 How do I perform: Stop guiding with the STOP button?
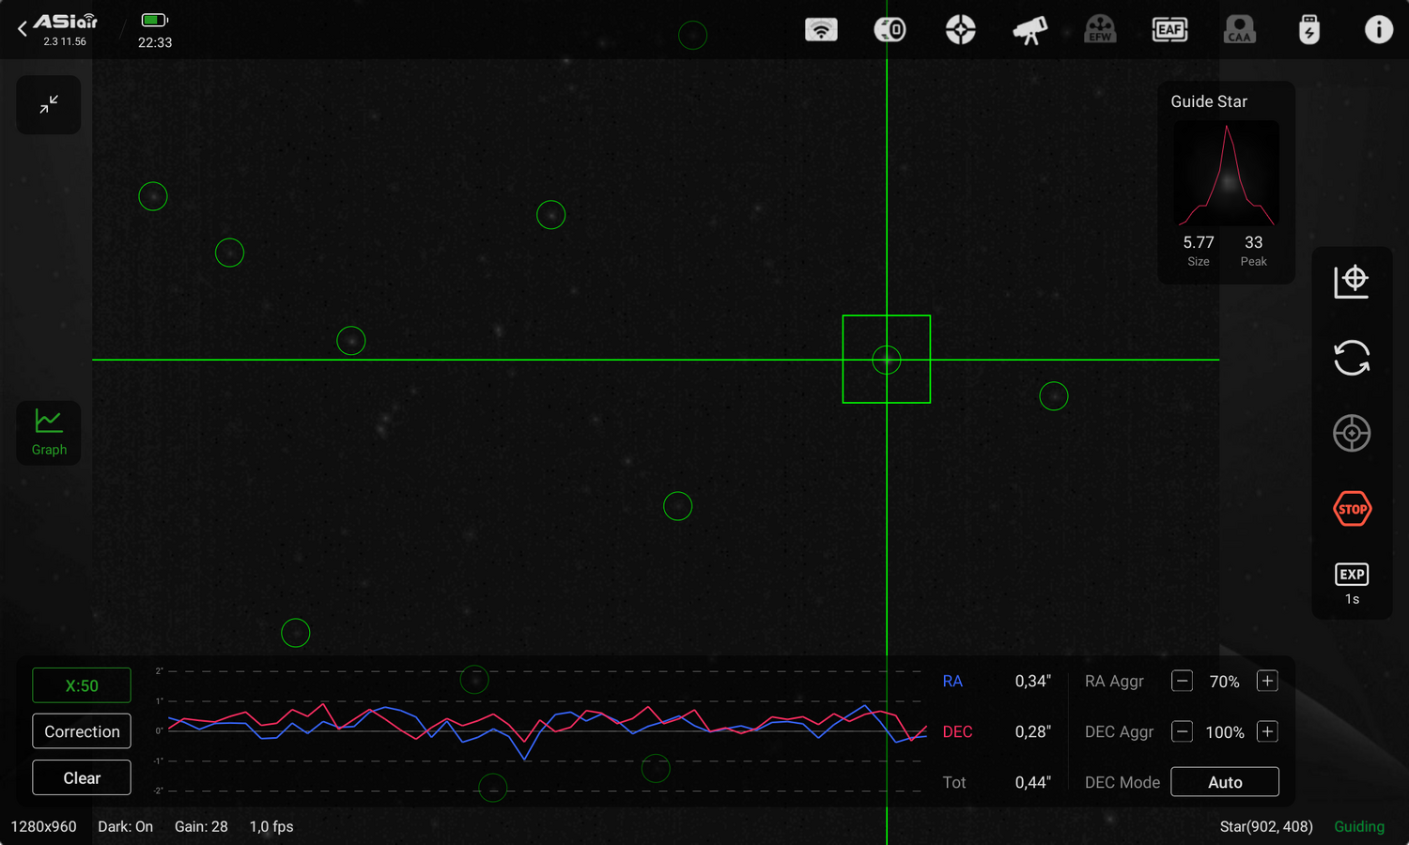1352,508
